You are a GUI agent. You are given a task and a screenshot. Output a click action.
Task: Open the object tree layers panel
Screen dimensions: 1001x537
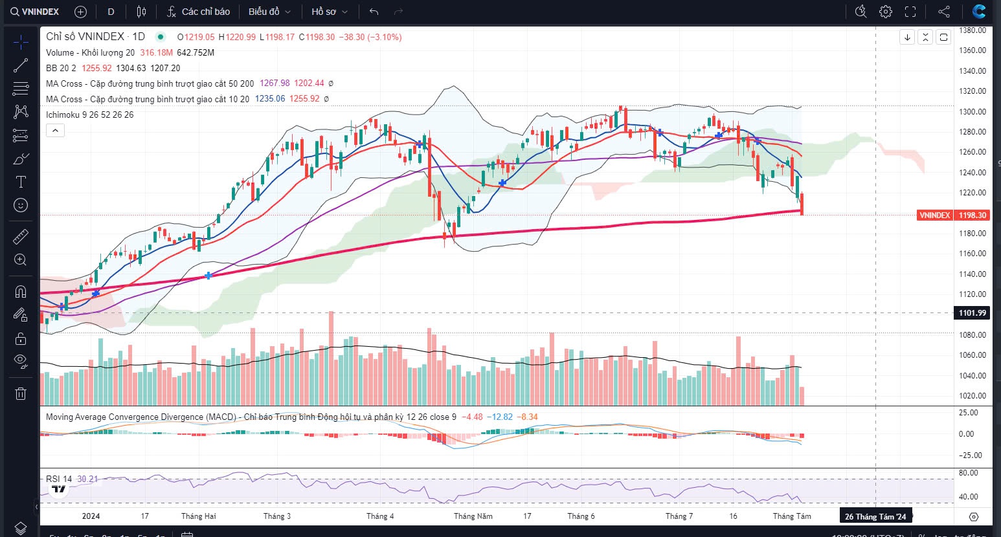(21, 528)
